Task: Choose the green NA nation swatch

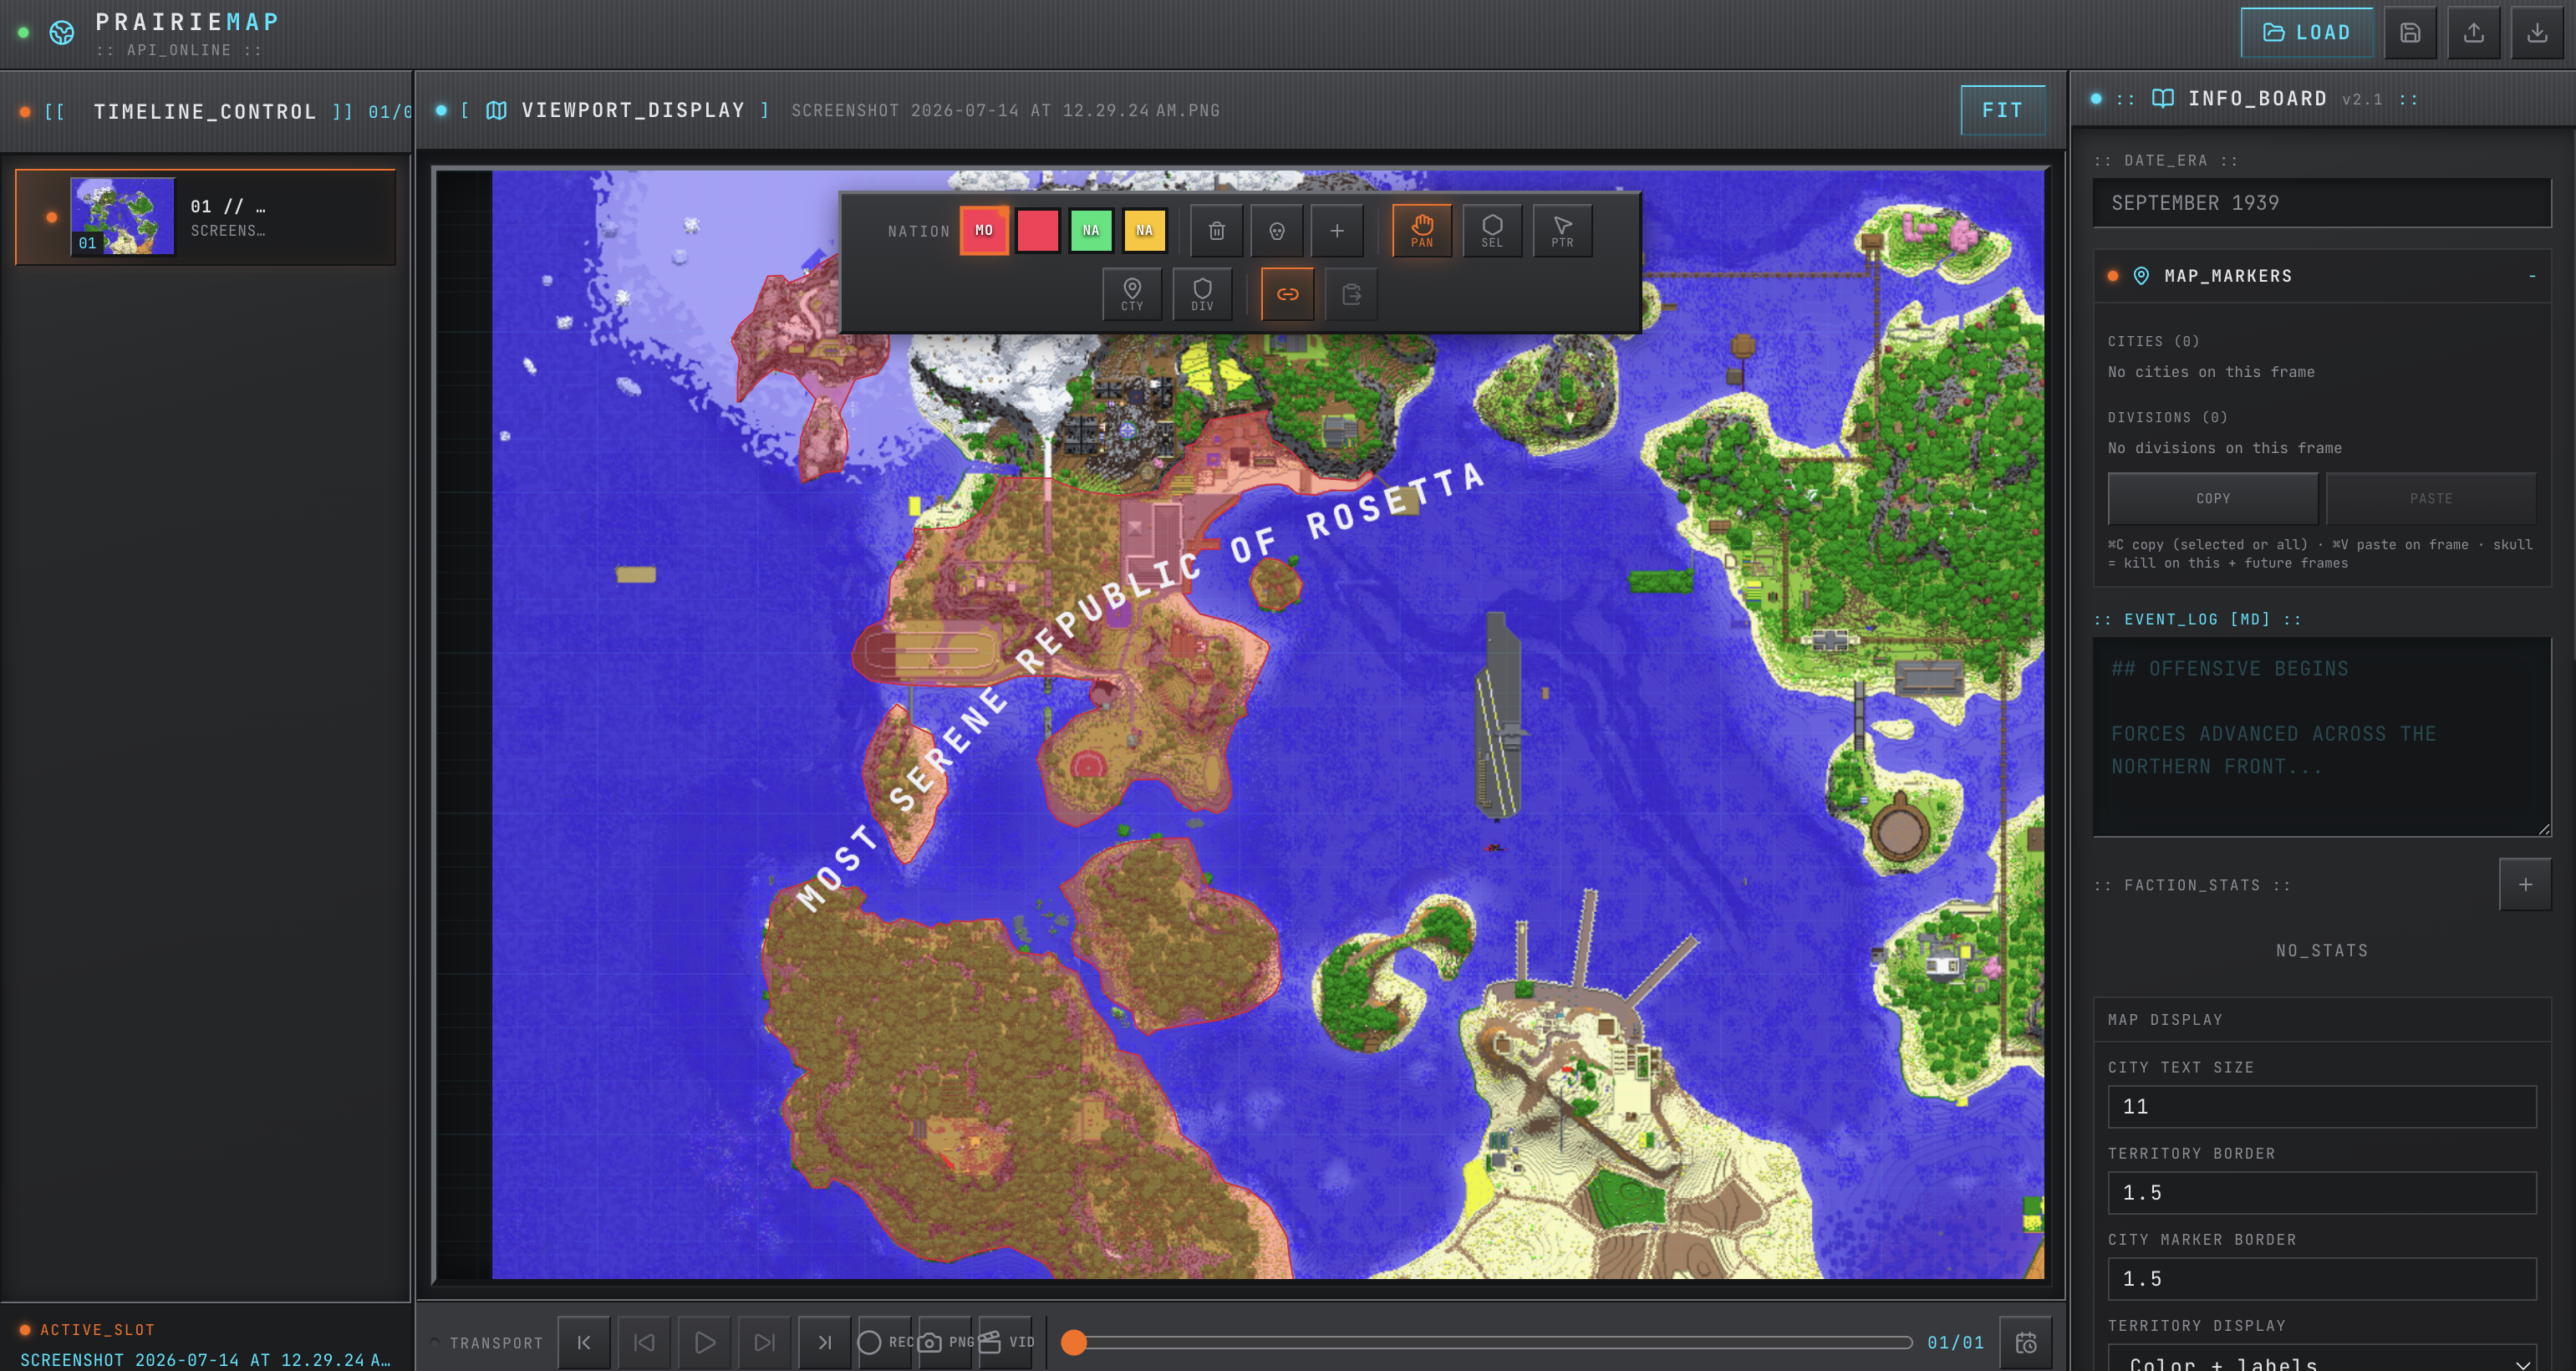Action: [1091, 230]
